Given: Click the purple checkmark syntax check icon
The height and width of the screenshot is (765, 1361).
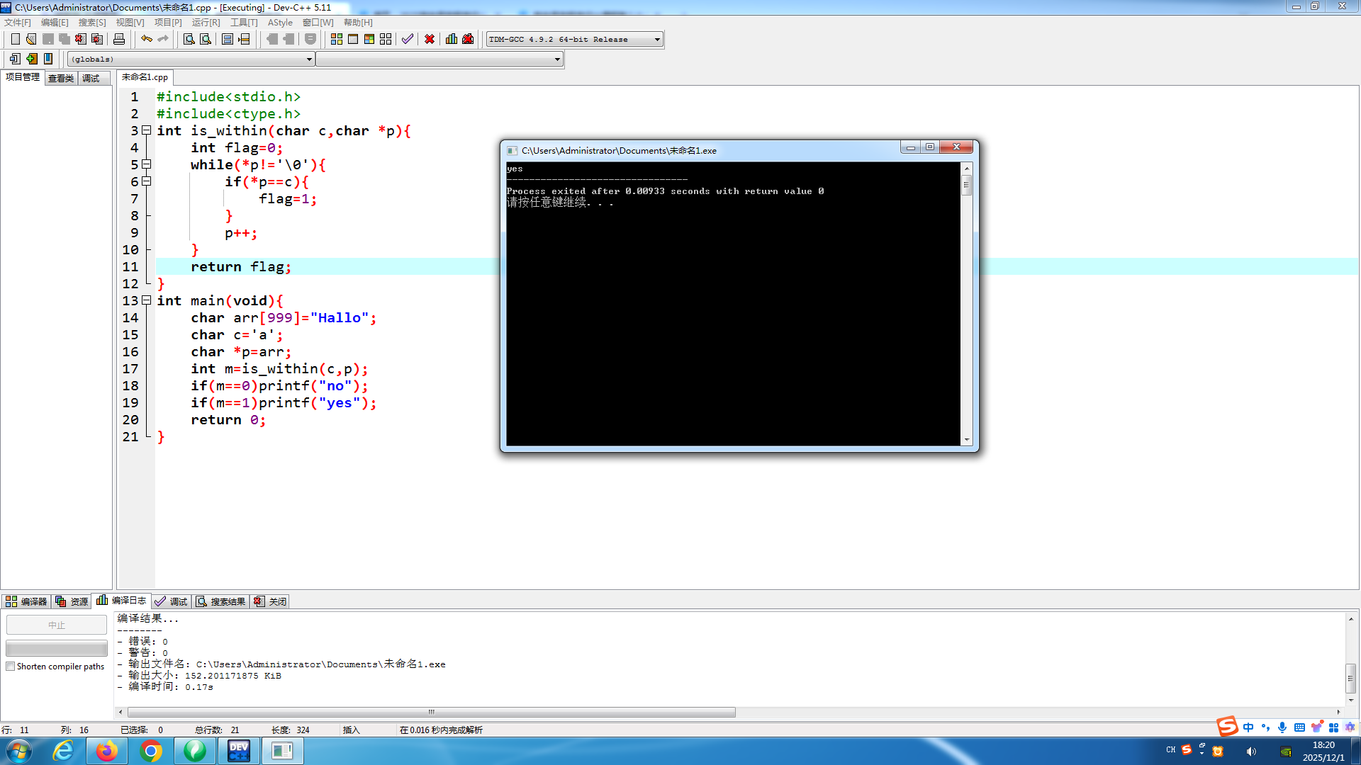Looking at the screenshot, I should tap(407, 39).
